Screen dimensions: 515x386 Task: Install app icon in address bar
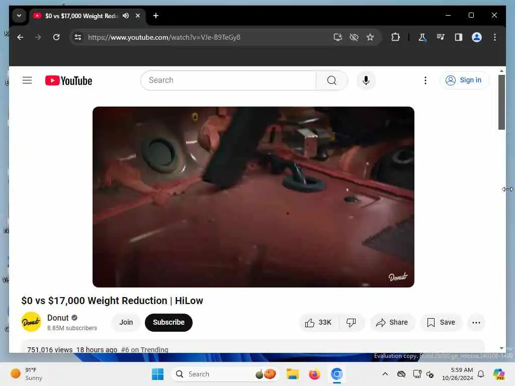(338, 37)
